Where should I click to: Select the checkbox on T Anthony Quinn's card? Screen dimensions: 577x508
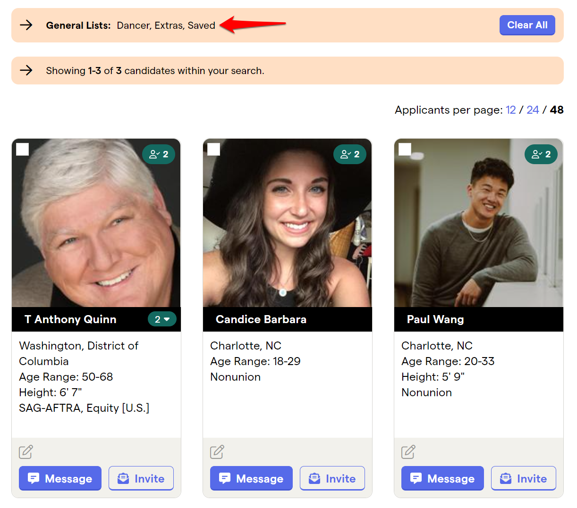[x=23, y=150]
